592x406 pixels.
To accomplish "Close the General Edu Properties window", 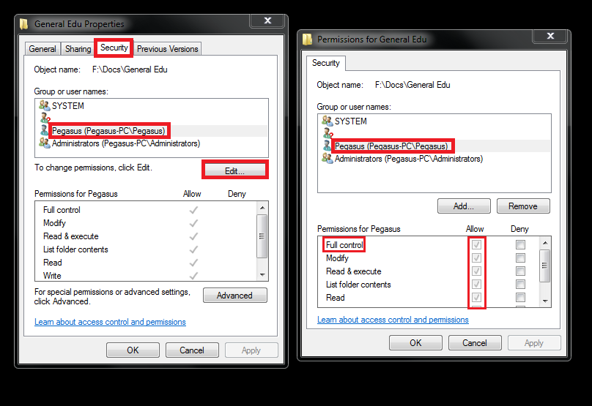I will 267,20.
